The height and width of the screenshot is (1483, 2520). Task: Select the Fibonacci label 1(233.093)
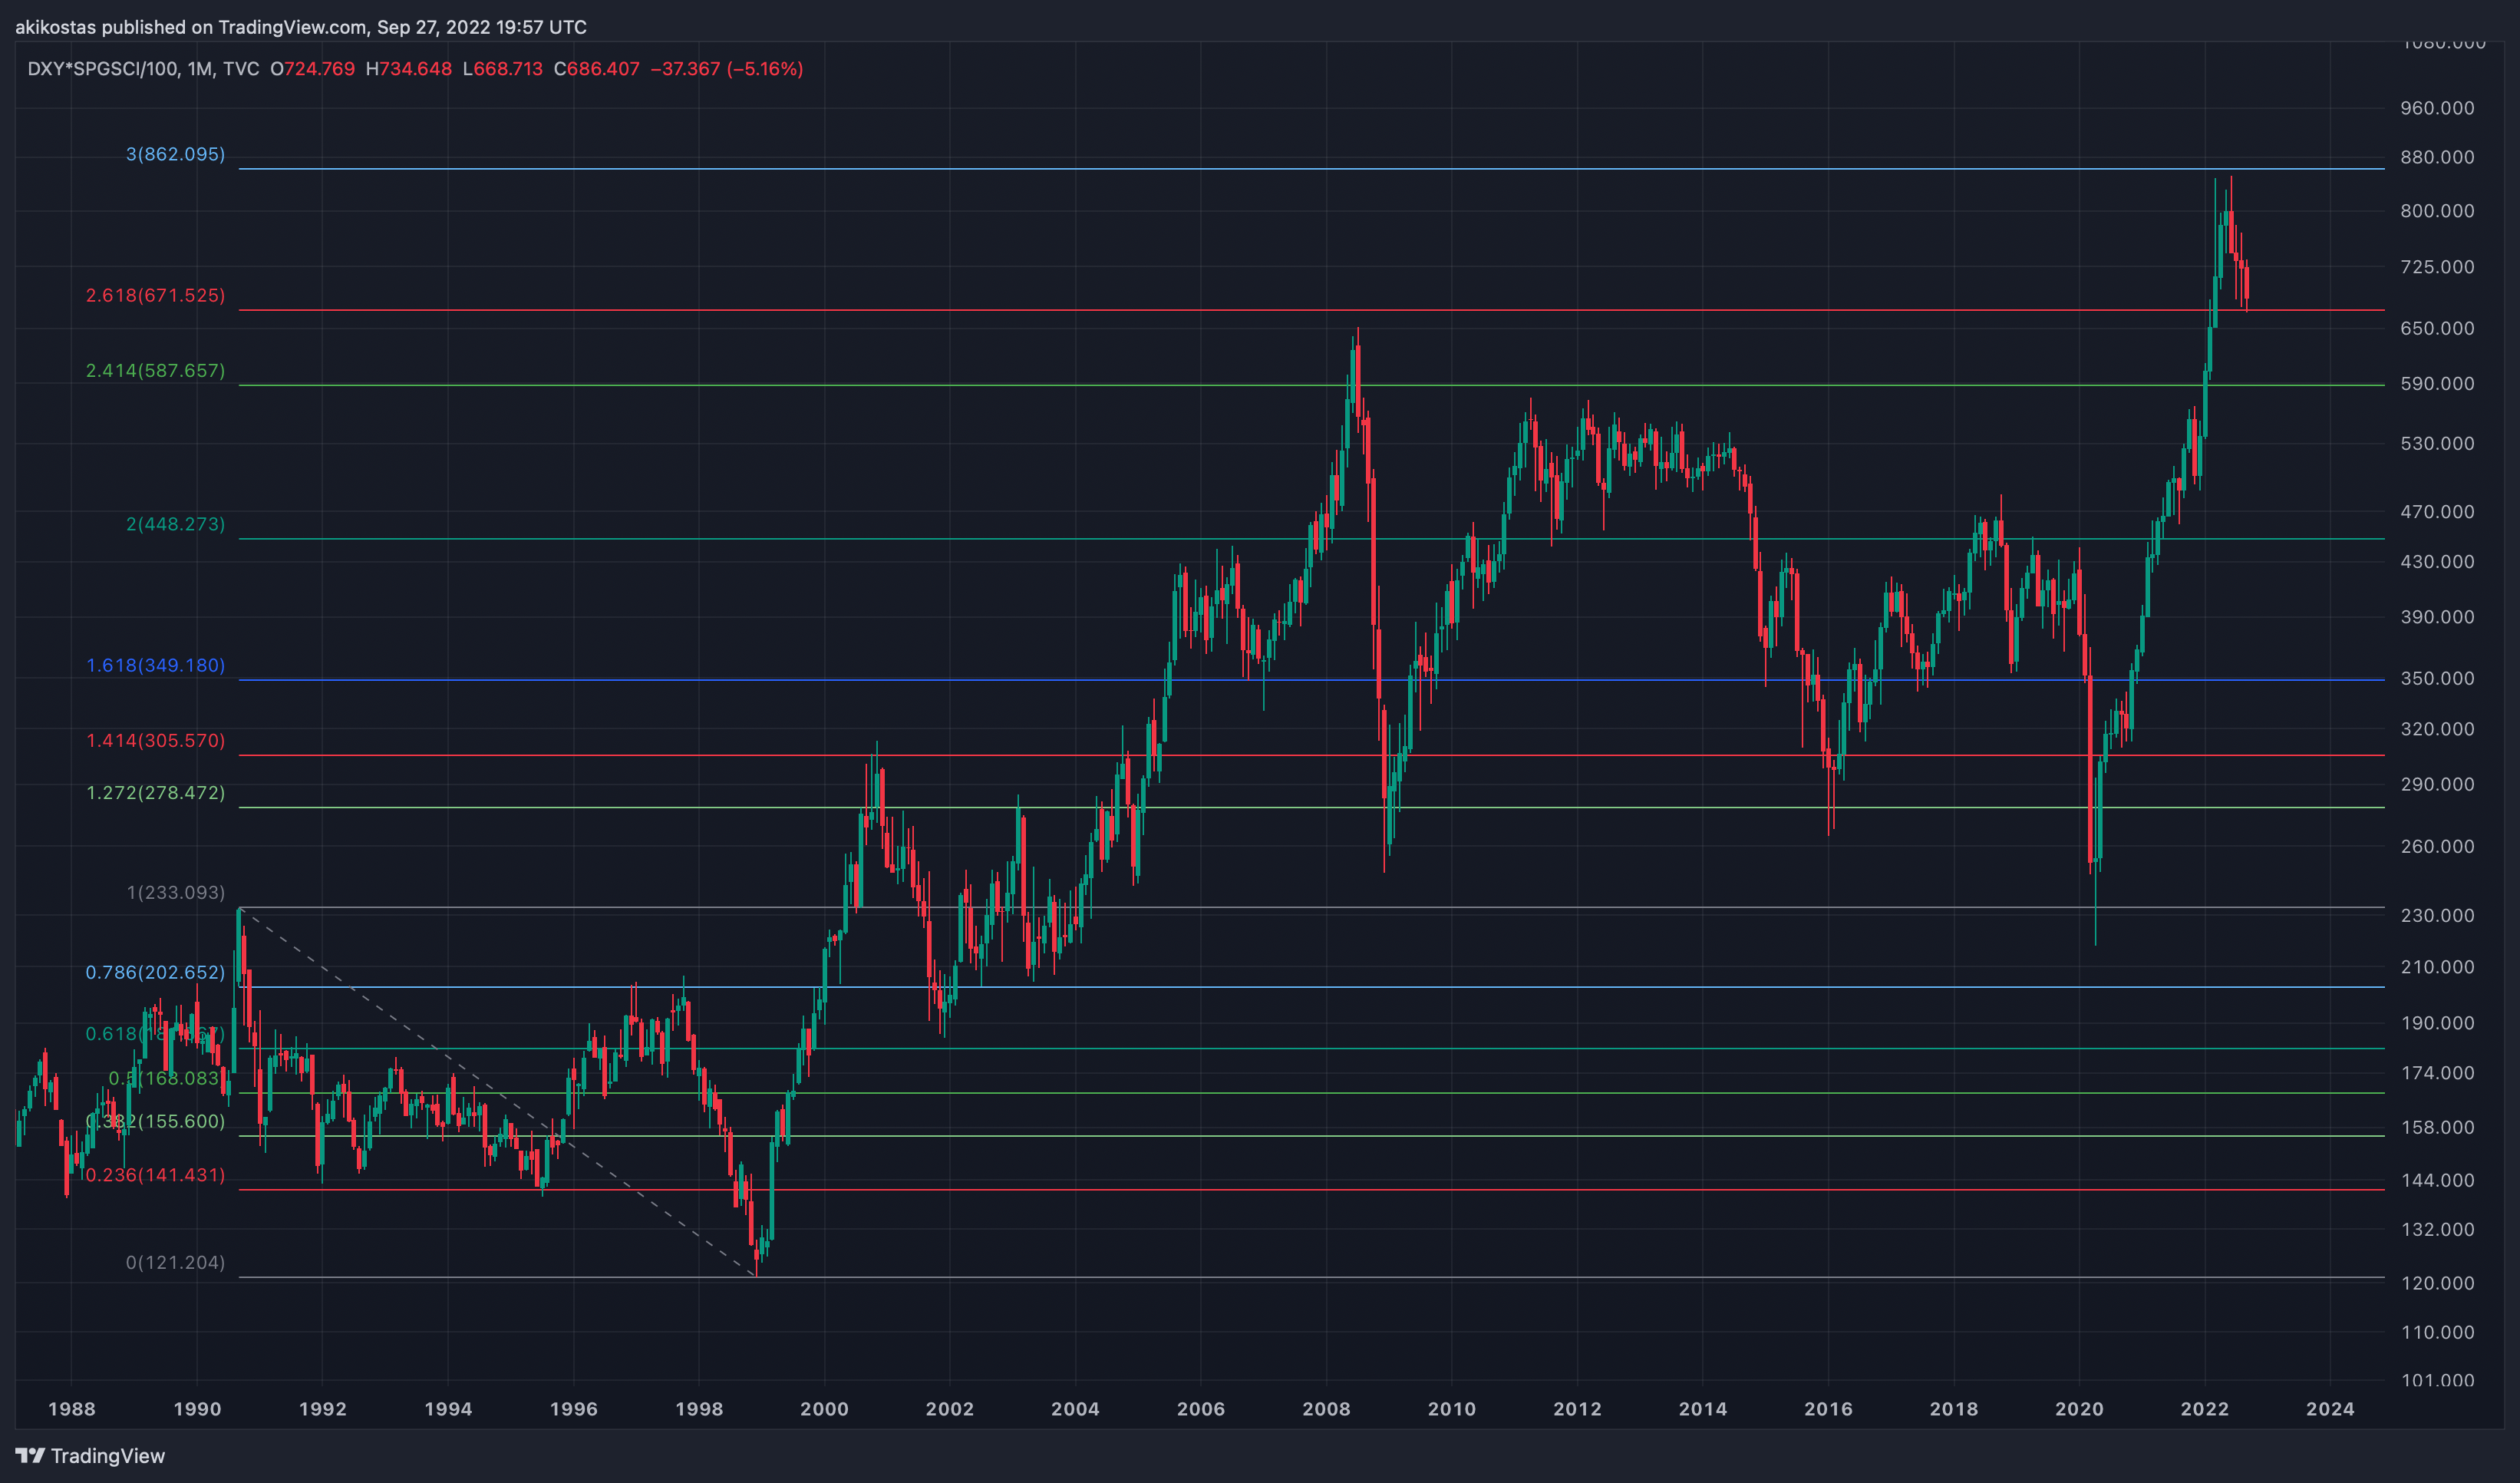(x=175, y=892)
